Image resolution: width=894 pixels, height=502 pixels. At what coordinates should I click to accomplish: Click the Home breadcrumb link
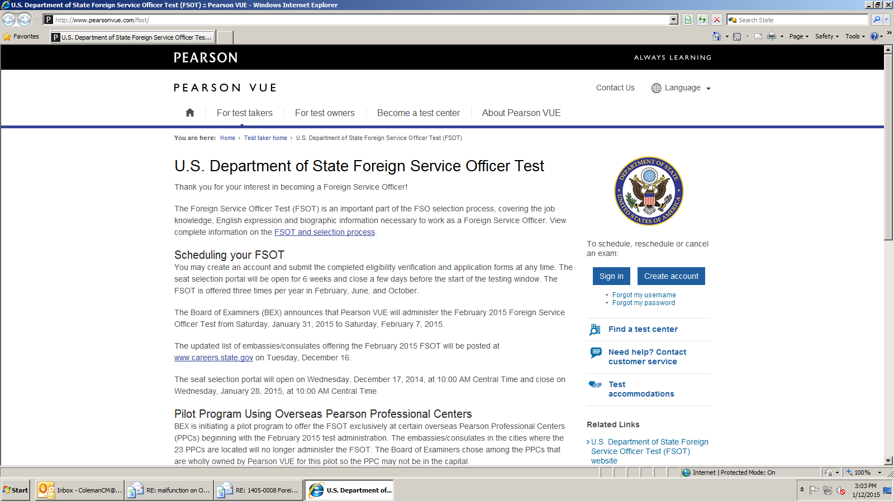[x=227, y=138]
